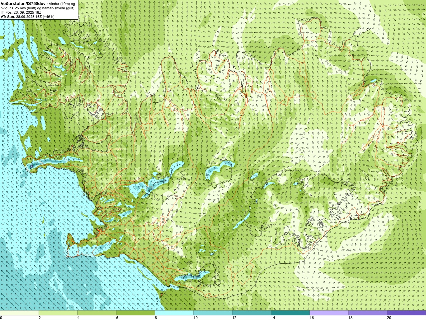This screenshot has width=426, height=320.
Task: Select the teal 12–14 m/s legend swatch
Action: pos(251,313)
